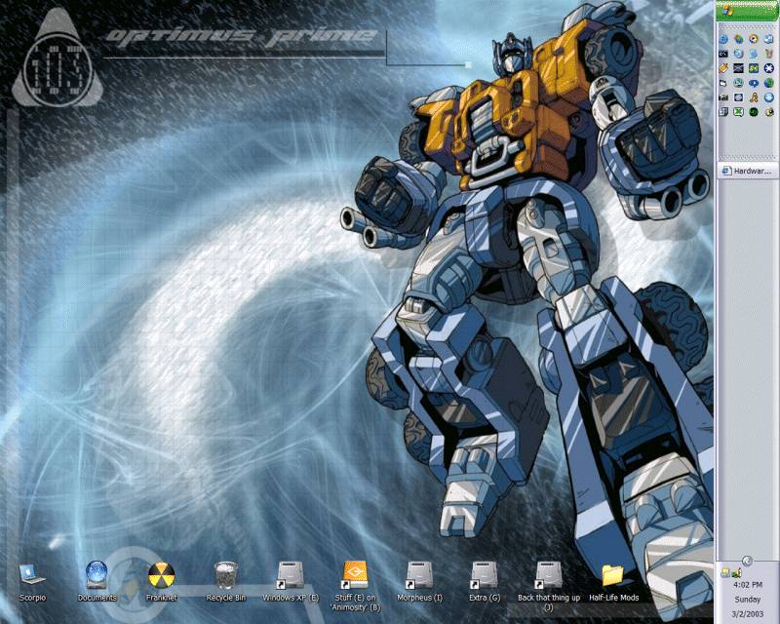Click the network computers tray icon
The height and width of the screenshot is (624, 780).
725,572
